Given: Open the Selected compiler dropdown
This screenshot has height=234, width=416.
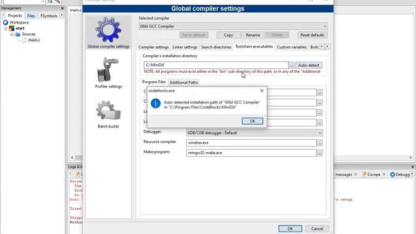Looking at the screenshot, I should (233, 26).
